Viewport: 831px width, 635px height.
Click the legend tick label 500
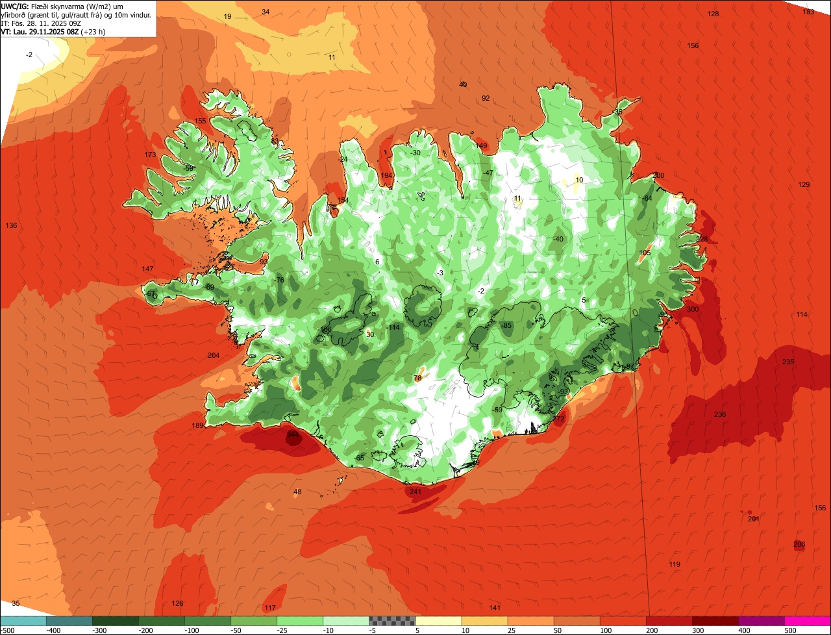tap(789, 630)
